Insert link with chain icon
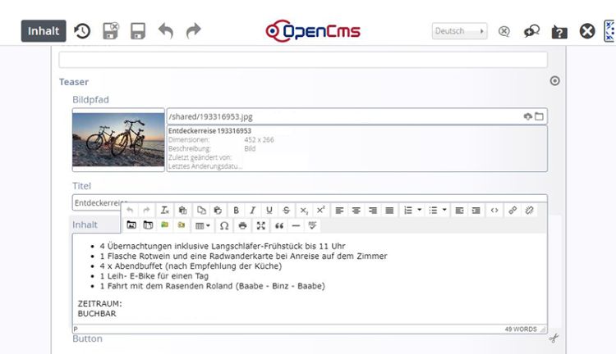Viewport: 616px width, 354px height. 513,211
